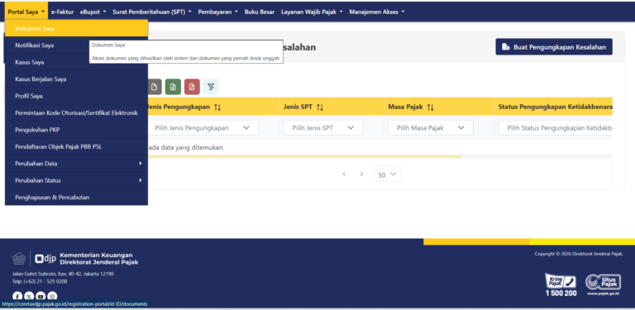The image size is (635, 310).
Task: Open Surat Pemberitahuan (SPT) dropdown menu
Action: point(152,12)
